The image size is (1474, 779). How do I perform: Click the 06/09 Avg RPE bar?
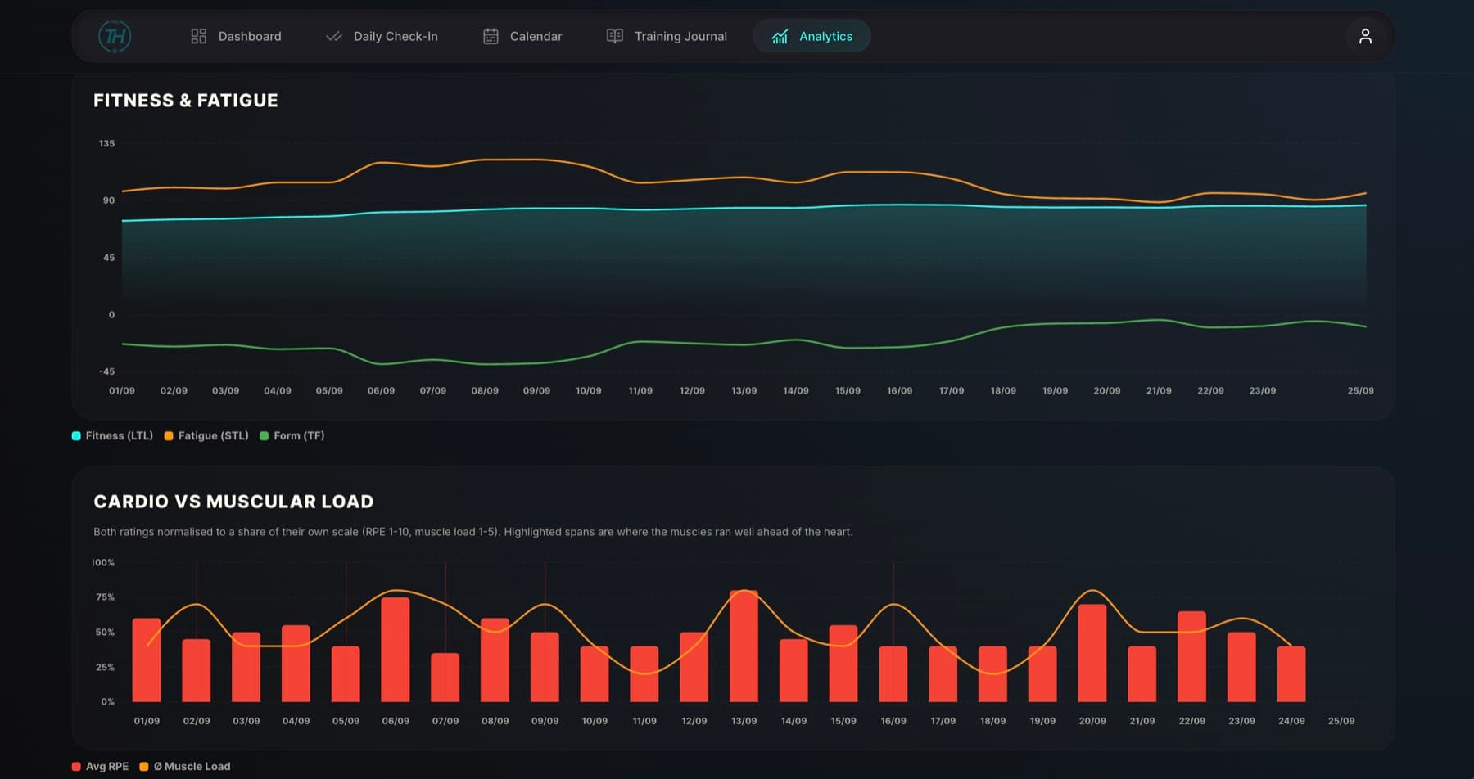(x=396, y=649)
